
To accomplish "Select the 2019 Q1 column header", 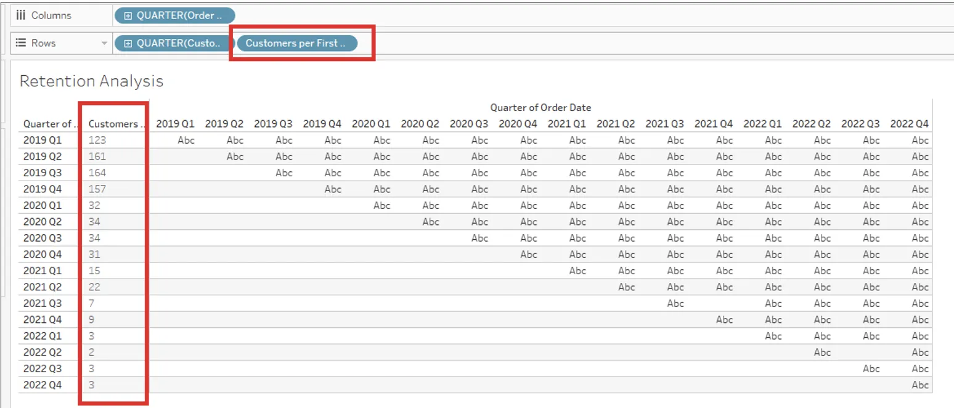I will pyautogui.click(x=174, y=123).
